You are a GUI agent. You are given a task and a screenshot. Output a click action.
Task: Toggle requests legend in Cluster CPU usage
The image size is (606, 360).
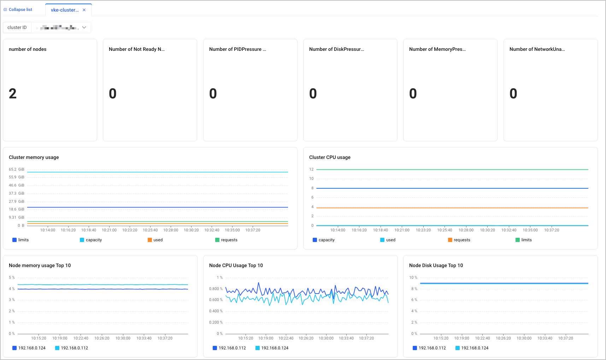pyautogui.click(x=459, y=240)
